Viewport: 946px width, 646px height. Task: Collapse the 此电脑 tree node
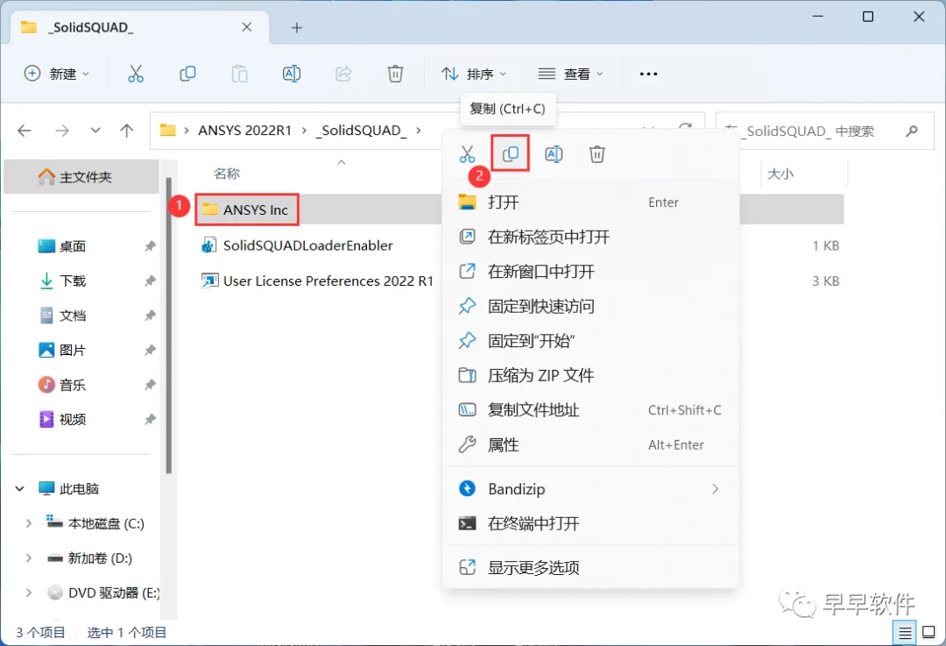[x=20, y=488]
